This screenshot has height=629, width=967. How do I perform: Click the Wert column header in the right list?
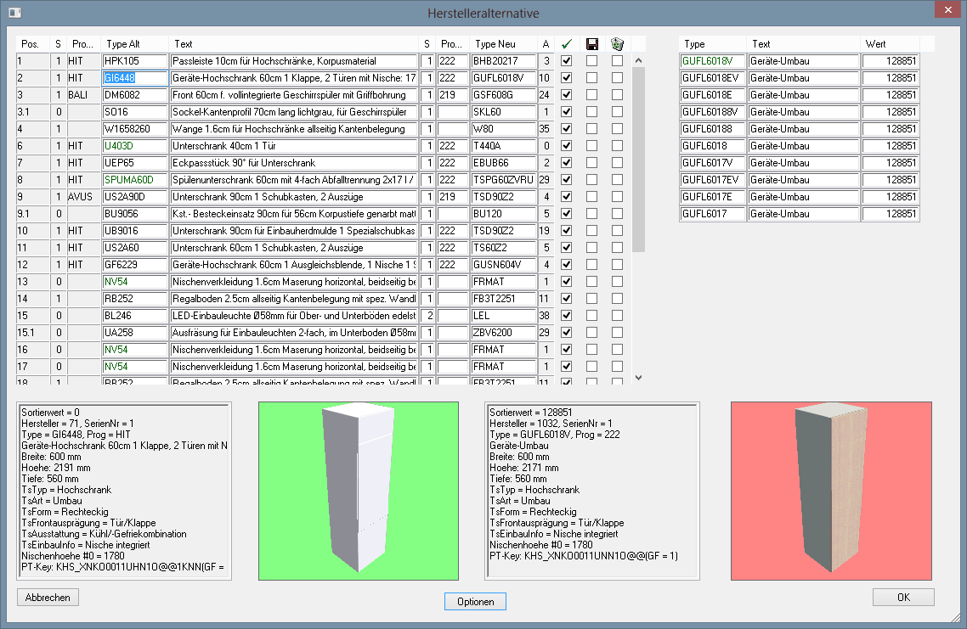pyautogui.click(x=890, y=44)
